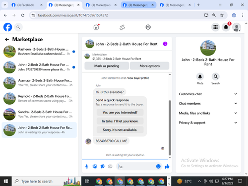The image size is (248, 186).
Task: Click the Mark as pending button
Action: (107, 66)
